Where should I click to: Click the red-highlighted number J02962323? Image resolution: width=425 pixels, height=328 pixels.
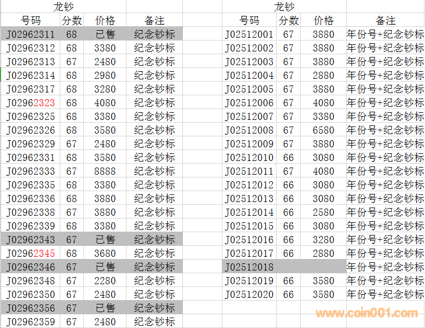coord(31,102)
